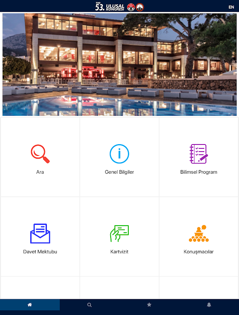The image size is (239, 315).
Task: Click the second round emblem in header
Action: [140, 7]
